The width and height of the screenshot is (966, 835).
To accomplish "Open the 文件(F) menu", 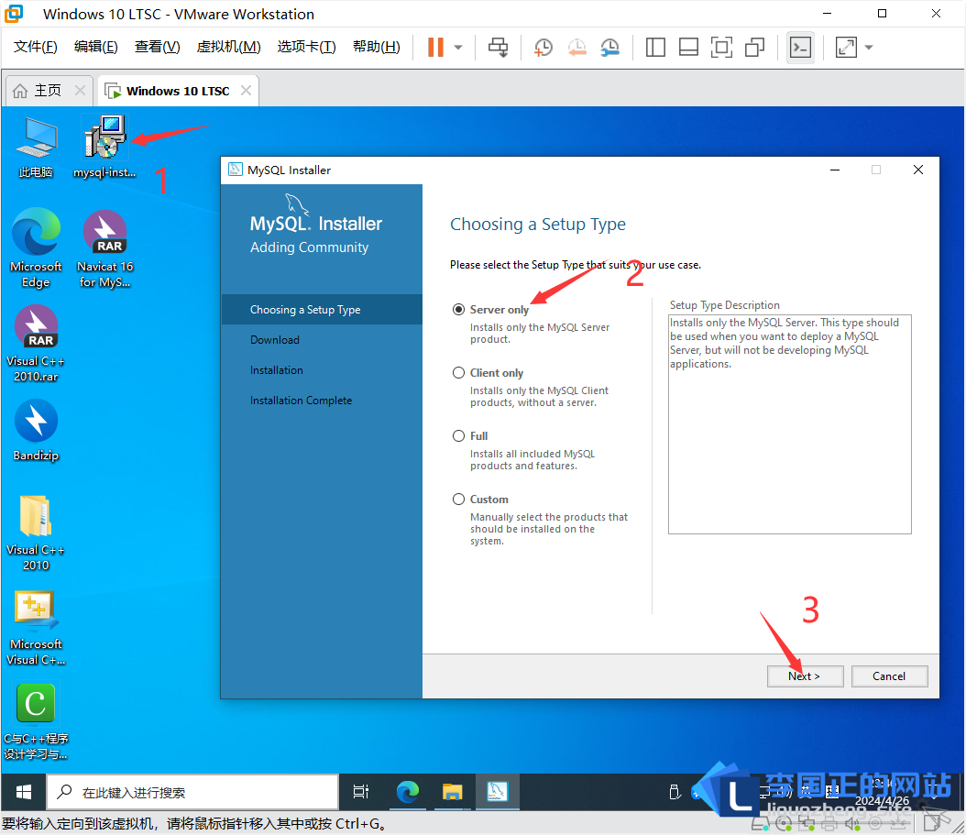I will pos(35,47).
